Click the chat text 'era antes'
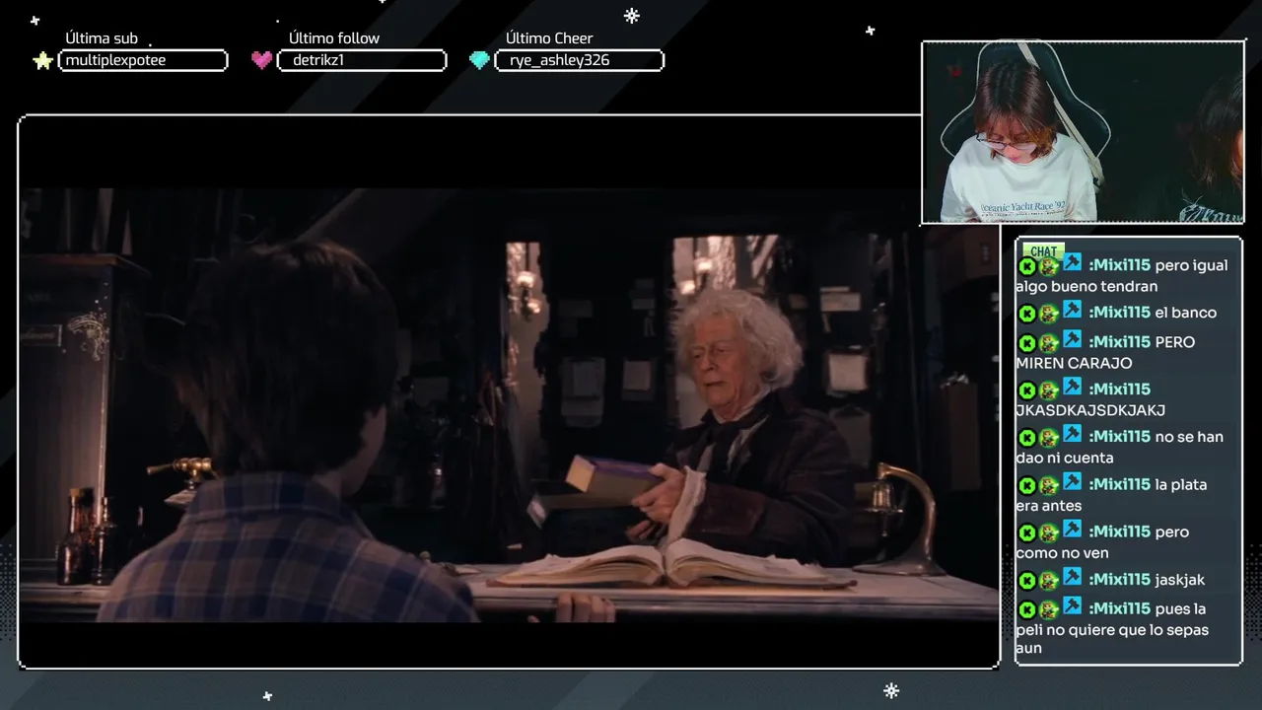Image resolution: width=1262 pixels, height=710 pixels. (x=1049, y=507)
